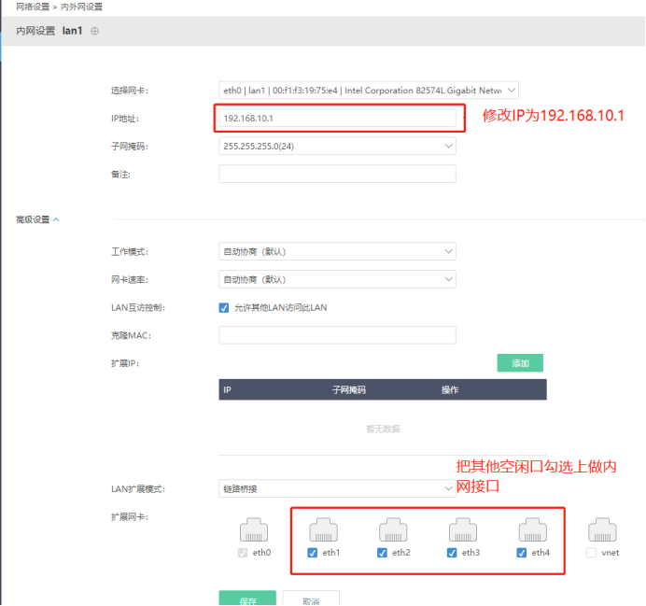Viewport: 646px width, 606px height.
Task: Click the 克隆MAC input field
Action: click(x=337, y=335)
